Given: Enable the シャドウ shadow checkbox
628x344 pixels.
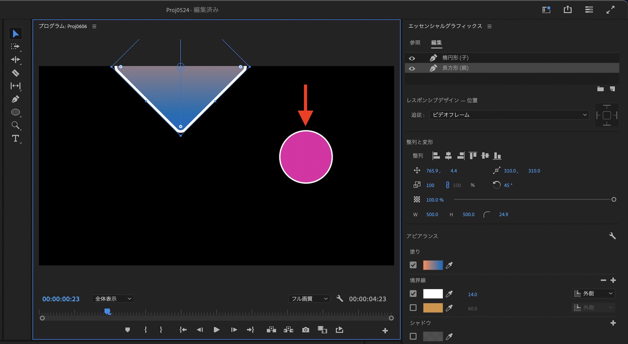Looking at the screenshot, I should (413, 336).
